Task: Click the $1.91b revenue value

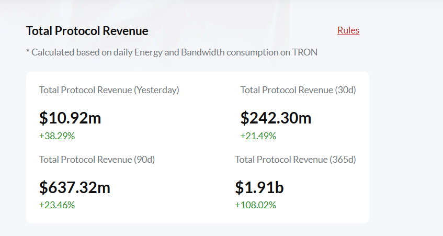Action: point(259,187)
